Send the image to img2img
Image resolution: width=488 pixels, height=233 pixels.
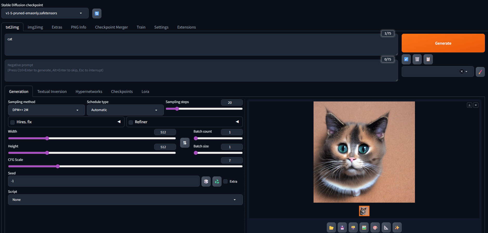coord(364,228)
